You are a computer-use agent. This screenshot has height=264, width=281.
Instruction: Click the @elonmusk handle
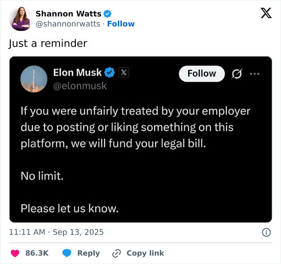pos(80,85)
